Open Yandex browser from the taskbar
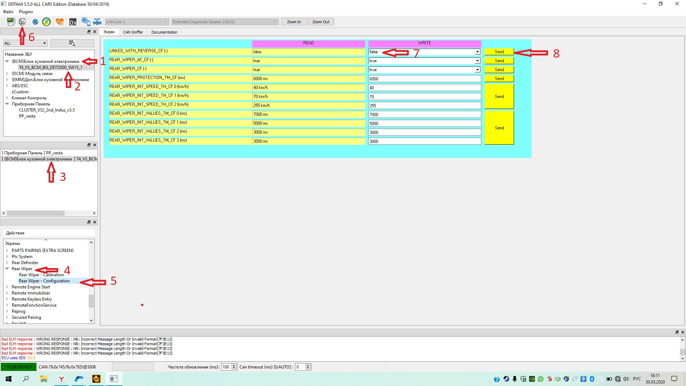The image size is (686, 386). point(61,379)
